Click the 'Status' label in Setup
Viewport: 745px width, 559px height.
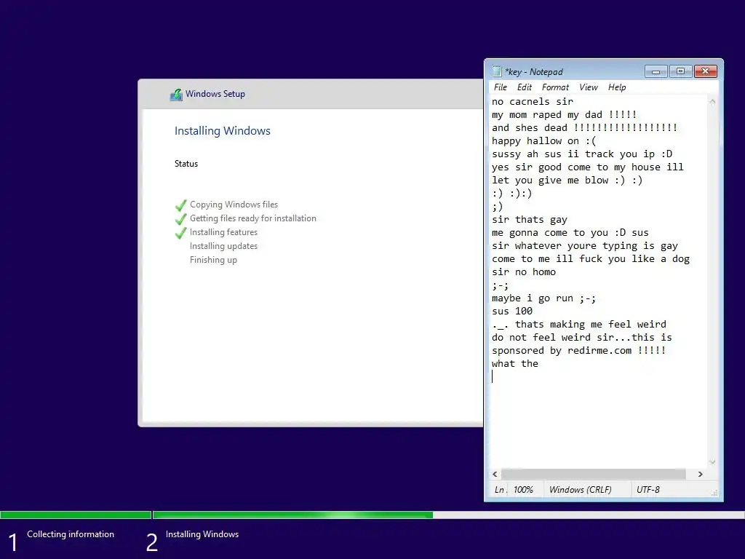186,164
